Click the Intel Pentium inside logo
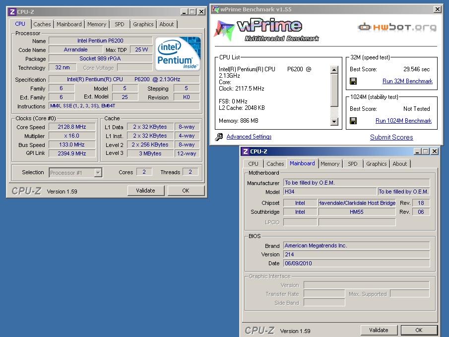Viewport: 449px width, 337px height. 178,54
